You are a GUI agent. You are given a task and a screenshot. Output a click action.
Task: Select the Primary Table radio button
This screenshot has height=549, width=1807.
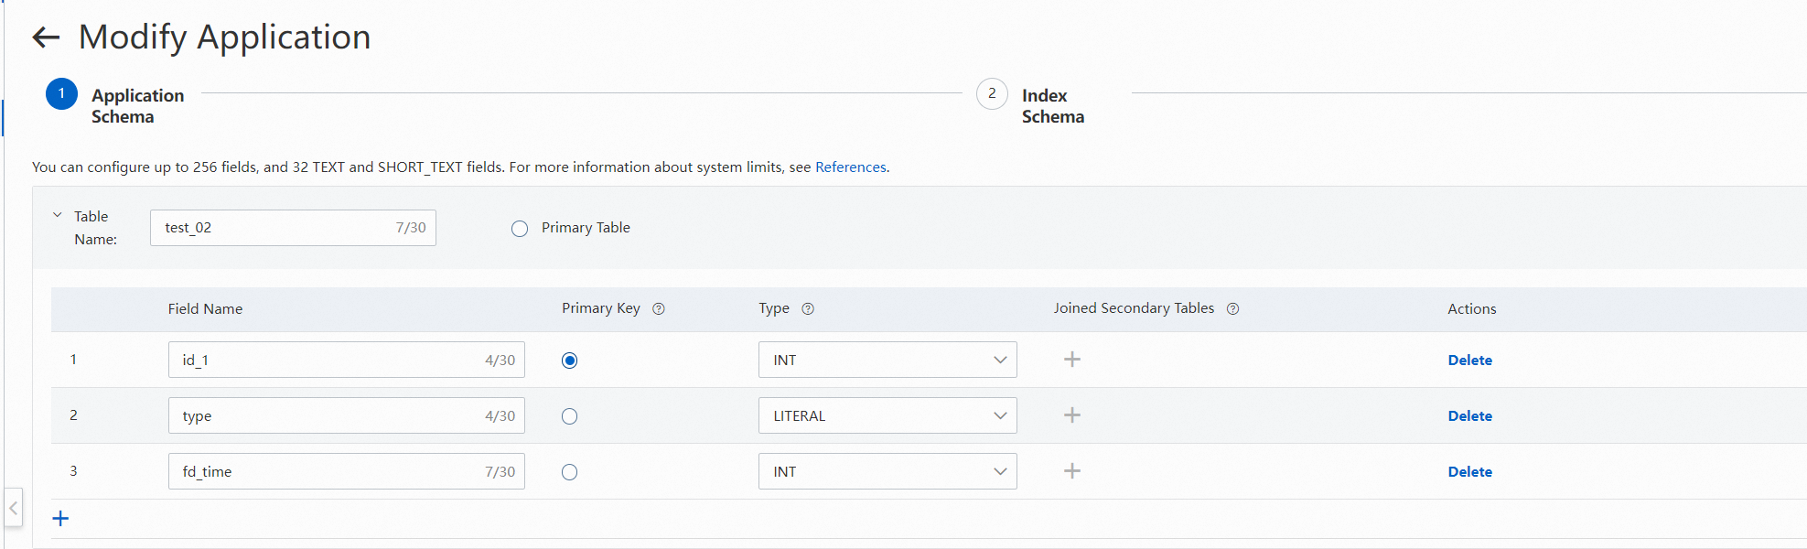520,229
